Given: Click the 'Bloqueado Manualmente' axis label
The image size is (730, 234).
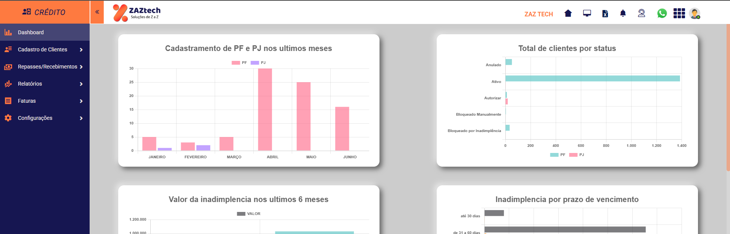Looking at the screenshot, I should pos(478,115).
